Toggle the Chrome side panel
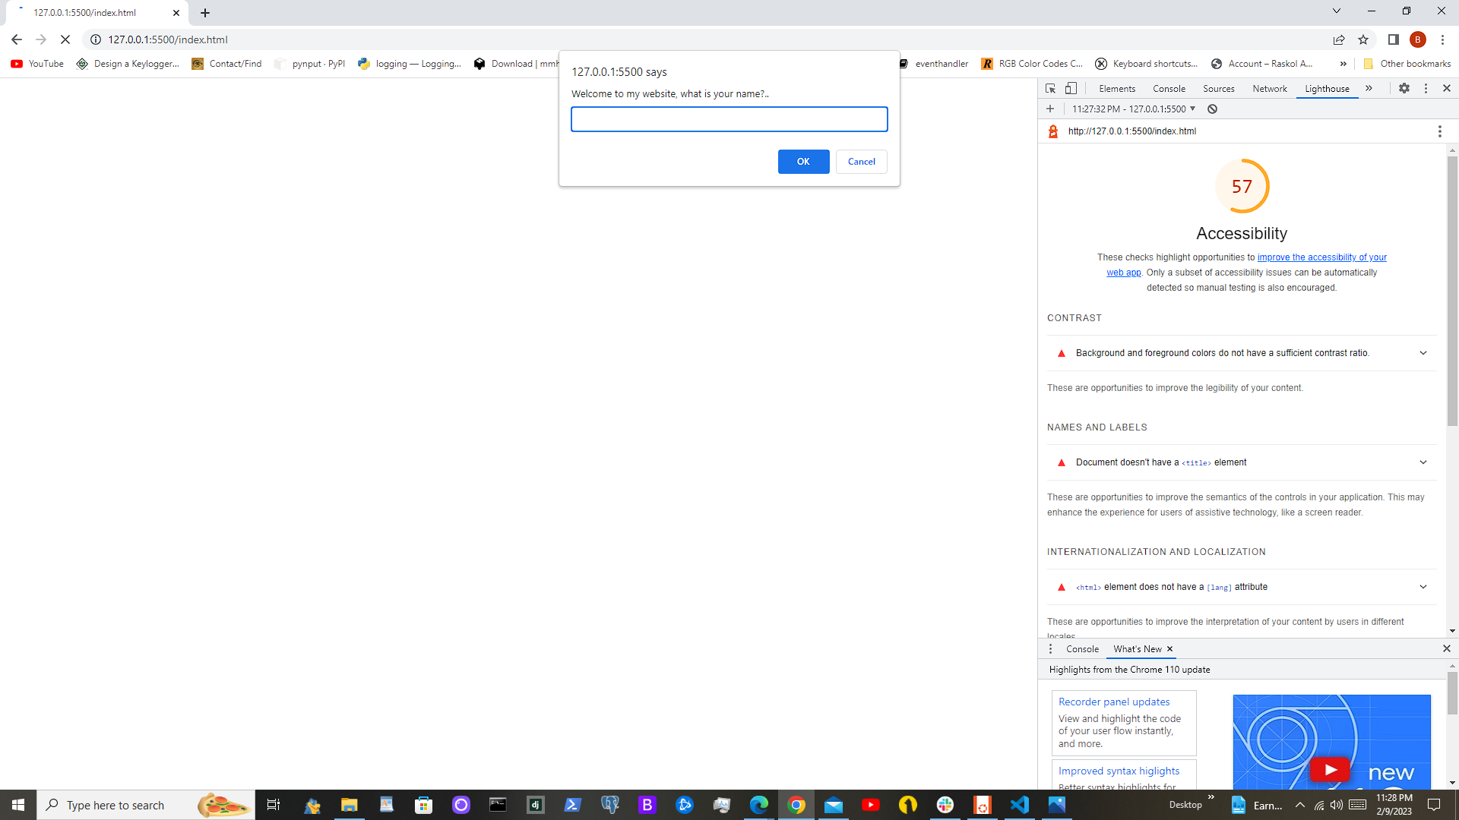 pyautogui.click(x=1393, y=39)
